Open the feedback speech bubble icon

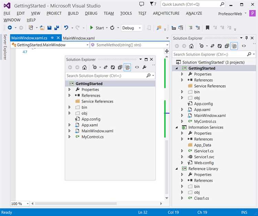click(141, 4)
